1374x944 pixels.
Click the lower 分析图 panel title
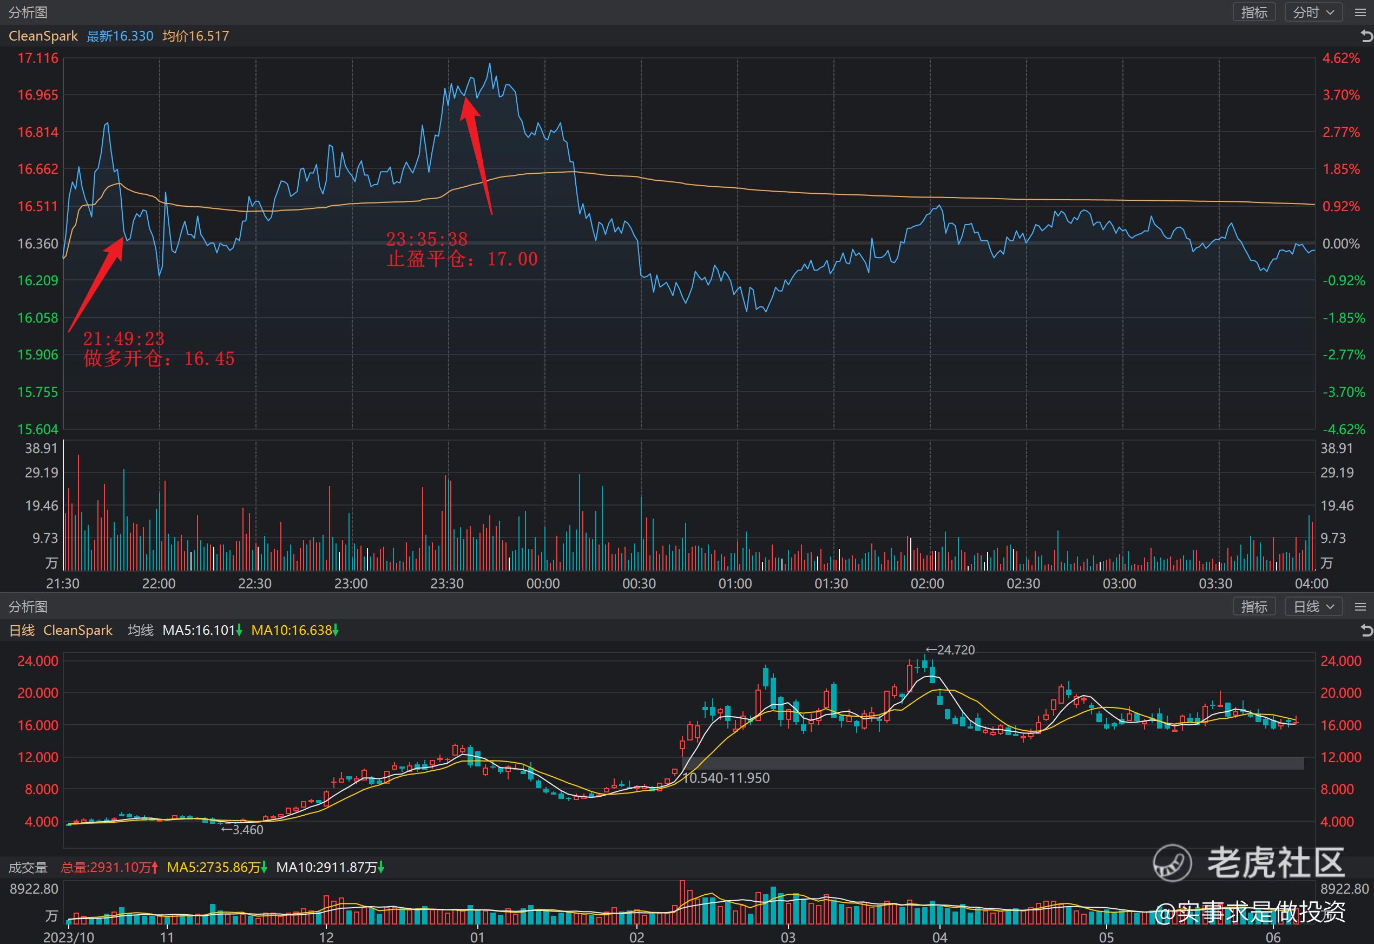[x=28, y=607]
